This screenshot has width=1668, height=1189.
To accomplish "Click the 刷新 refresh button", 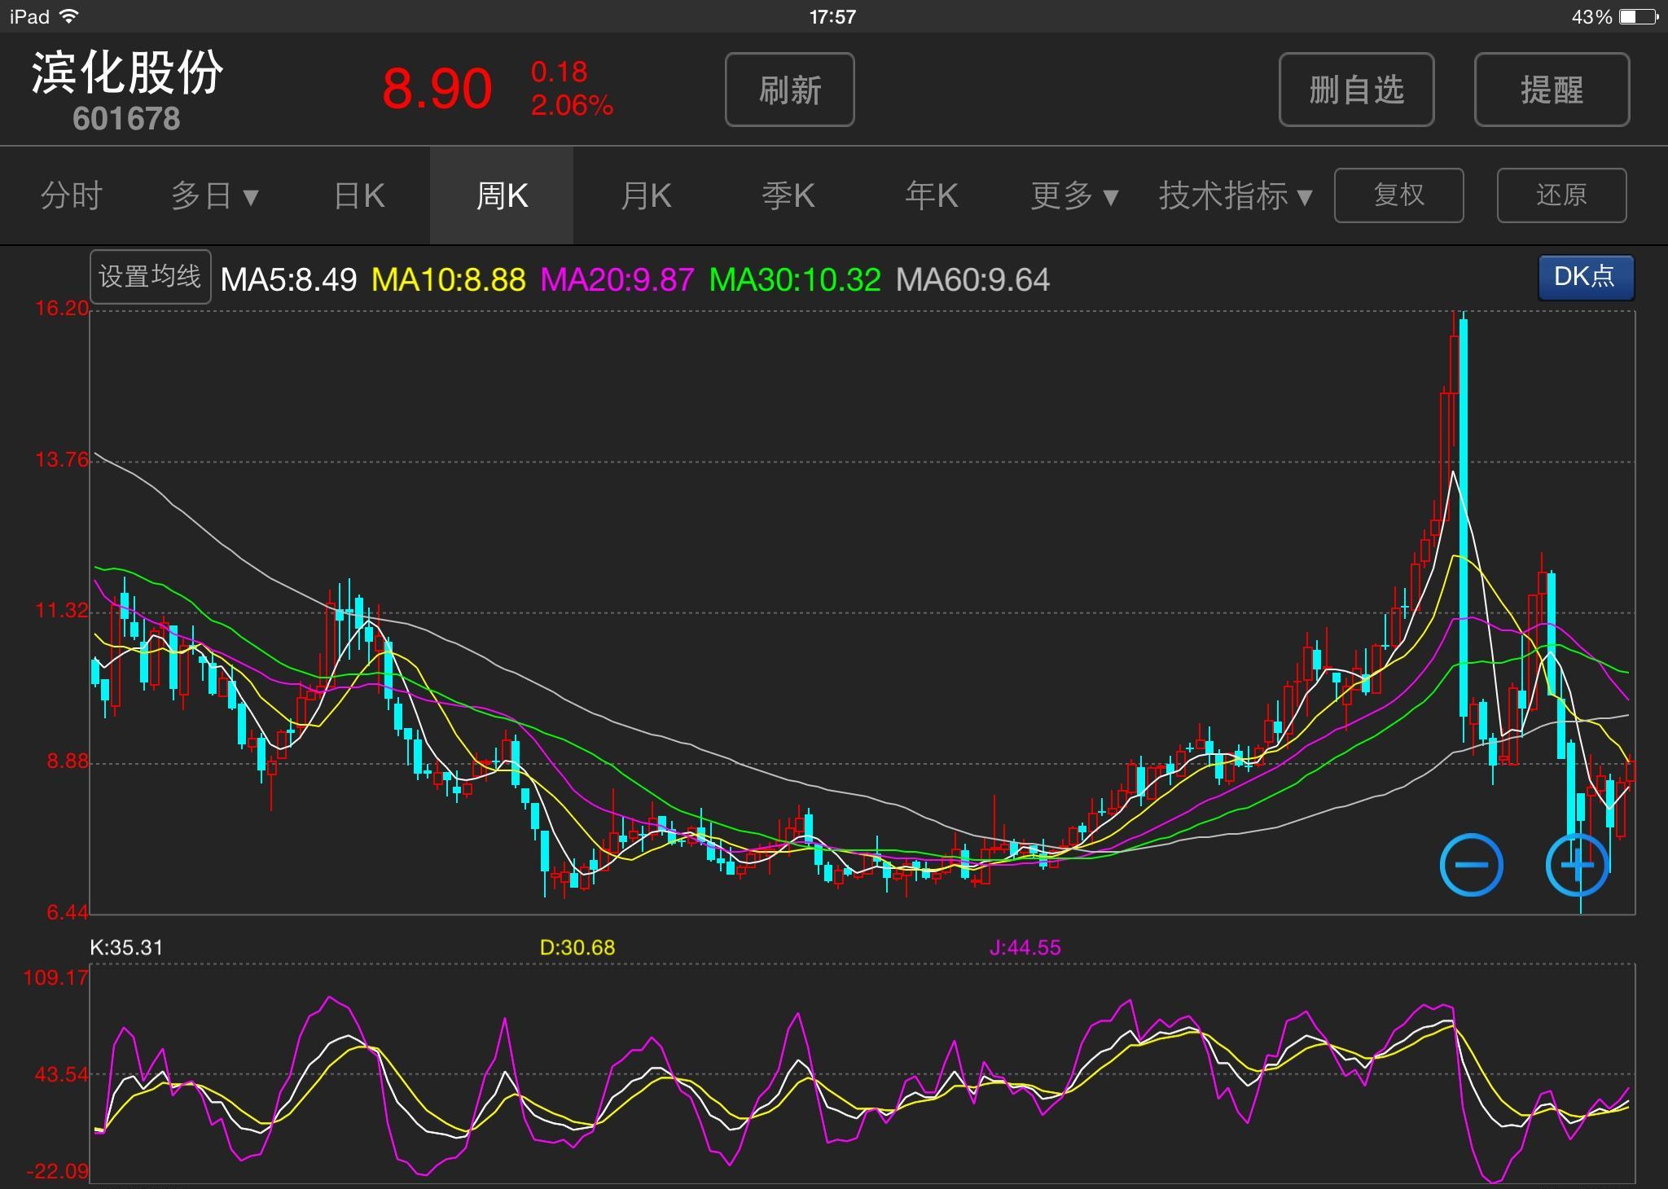I will [789, 90].
